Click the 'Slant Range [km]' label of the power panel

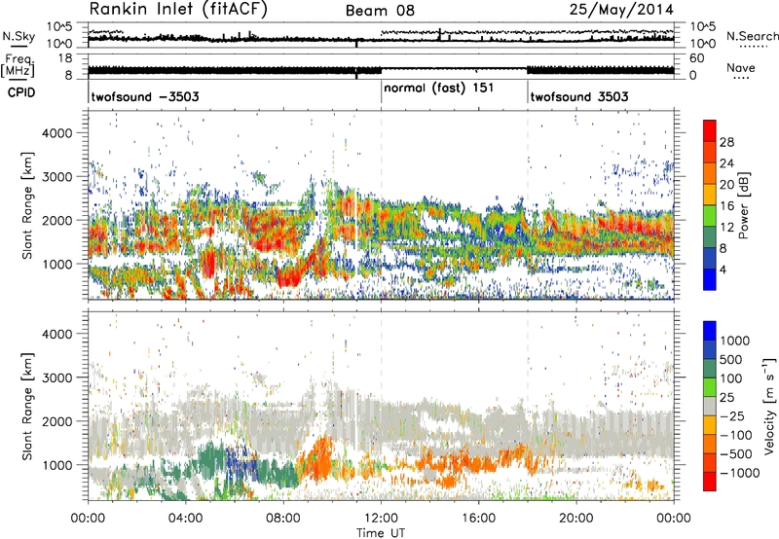pyautogui.click(x=27, y=205)
